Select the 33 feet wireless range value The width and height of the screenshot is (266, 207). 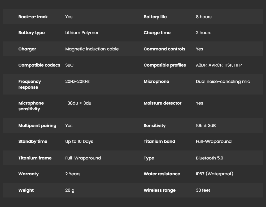[203, 190]
